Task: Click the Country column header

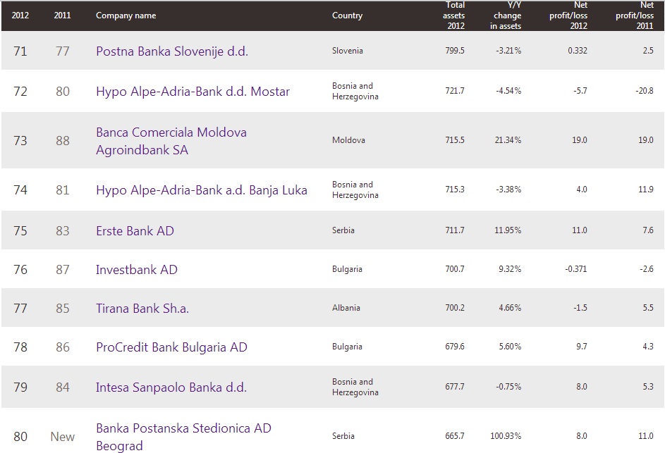Action: tap(348, 15)
